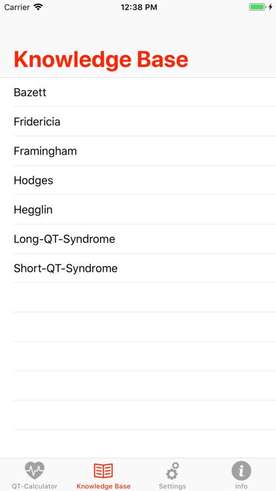This screenshot has height=491, width=276.
Task: Switch to the QT-Calculator tab label
Action: 35,486
